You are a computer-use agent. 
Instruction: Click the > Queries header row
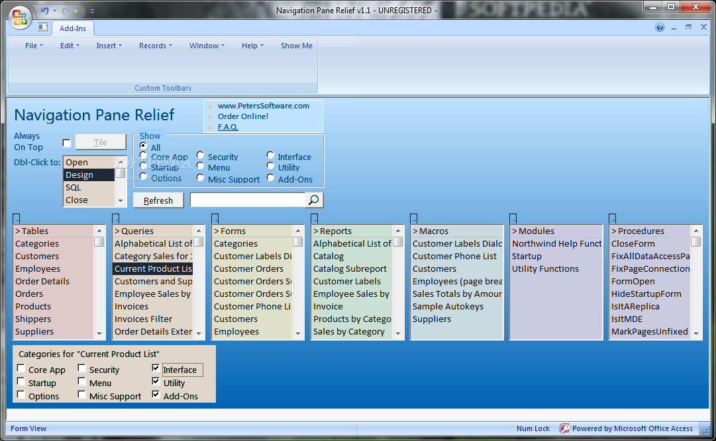pyautogui.click(x=153, y=231)
